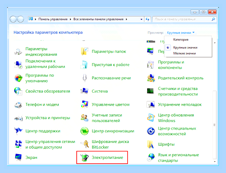Click the Управление цветом icon
This screenshot has width=226, height=173.
coord(85,105)
